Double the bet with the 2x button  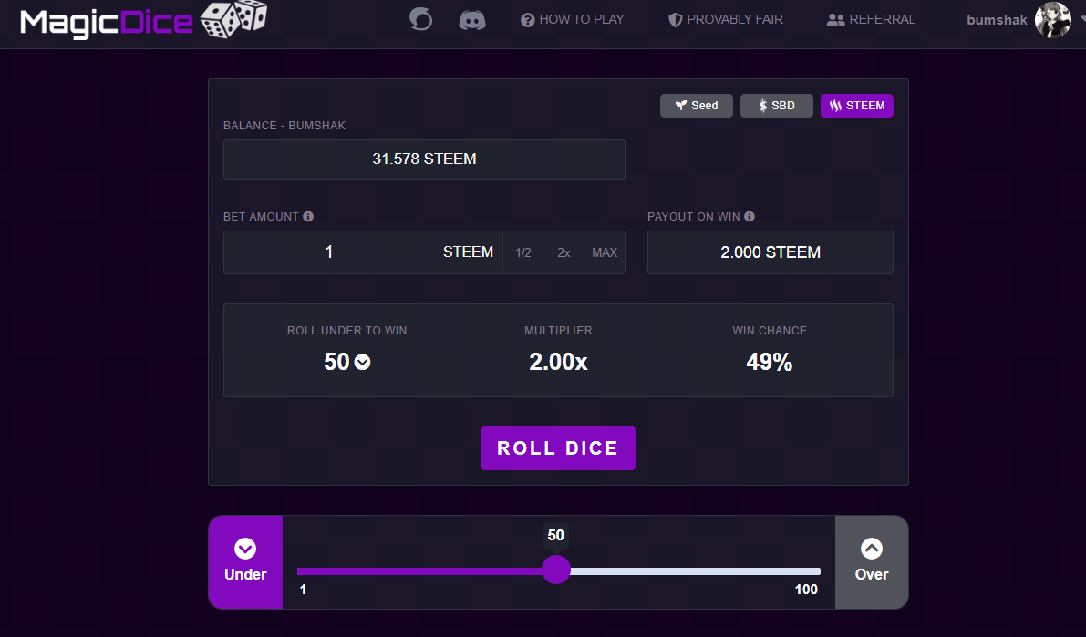click(x=564, y=252)
